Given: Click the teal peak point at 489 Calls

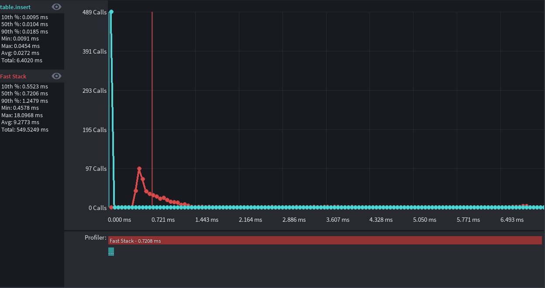Looking at the screenshot, I should pyautogui.click(x=111, y=12).
